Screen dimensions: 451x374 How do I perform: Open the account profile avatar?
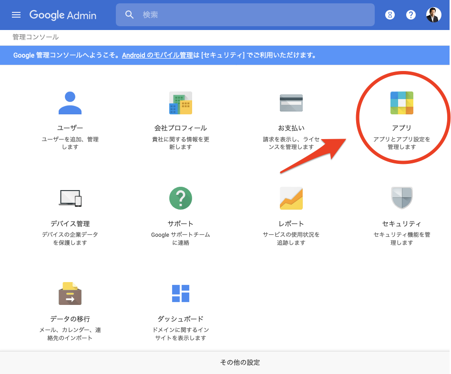pos(433,15)
